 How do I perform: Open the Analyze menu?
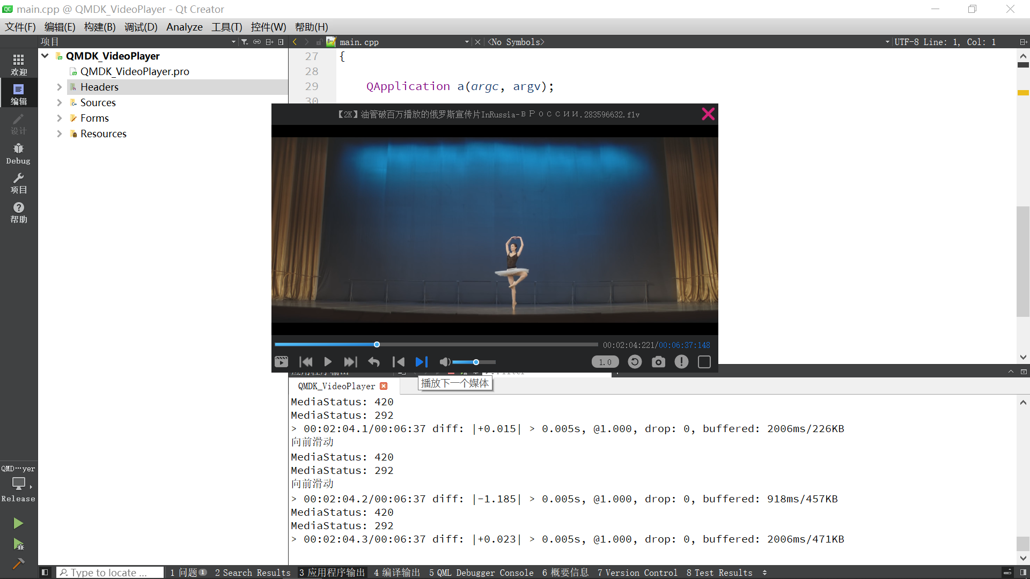(184, 27)
